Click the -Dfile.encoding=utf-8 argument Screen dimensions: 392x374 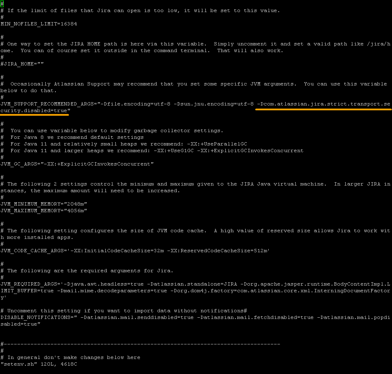point(135,104)
